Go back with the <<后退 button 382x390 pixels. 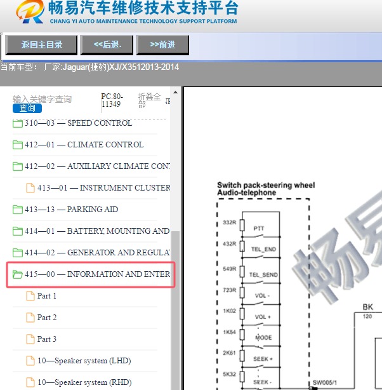107,45
